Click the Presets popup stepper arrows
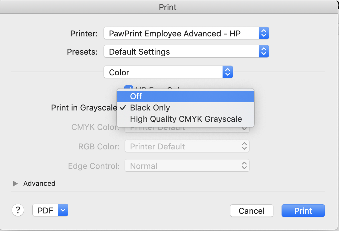 [264, 51]
